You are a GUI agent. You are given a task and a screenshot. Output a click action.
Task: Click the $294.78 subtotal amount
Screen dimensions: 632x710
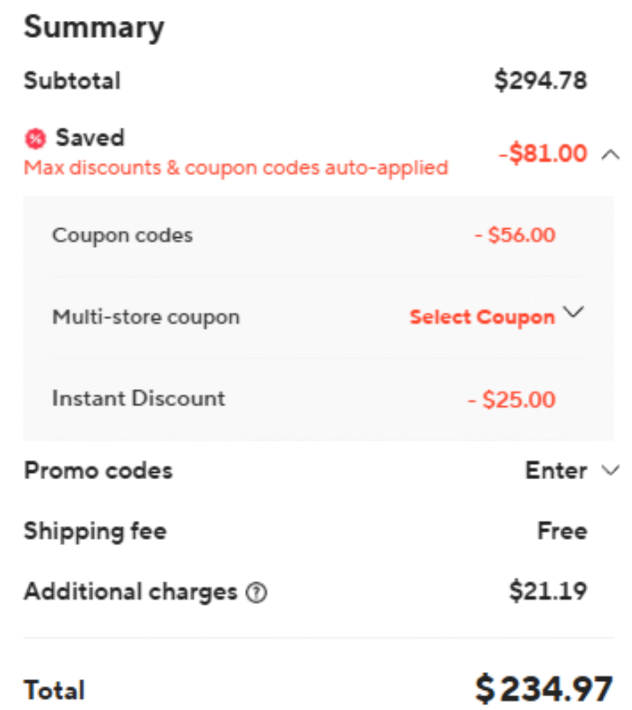(x=540, y=80)
